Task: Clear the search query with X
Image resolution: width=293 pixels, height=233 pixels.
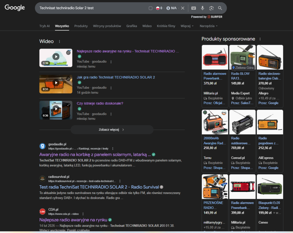Action: (183, 8)
